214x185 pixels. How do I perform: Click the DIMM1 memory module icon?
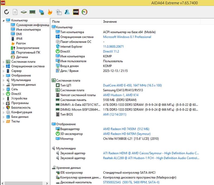point(58,105)
